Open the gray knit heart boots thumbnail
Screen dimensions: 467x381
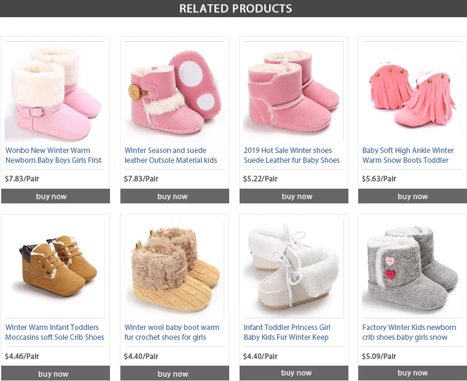412,269
